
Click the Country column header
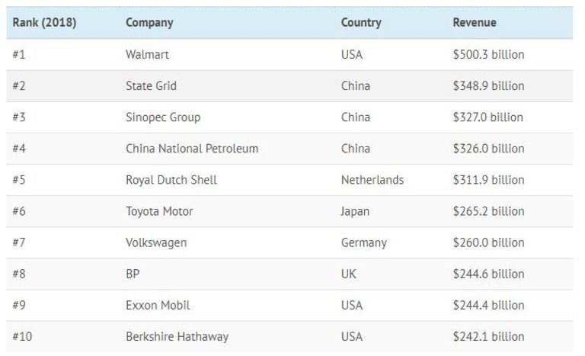(x=362, y=23)
